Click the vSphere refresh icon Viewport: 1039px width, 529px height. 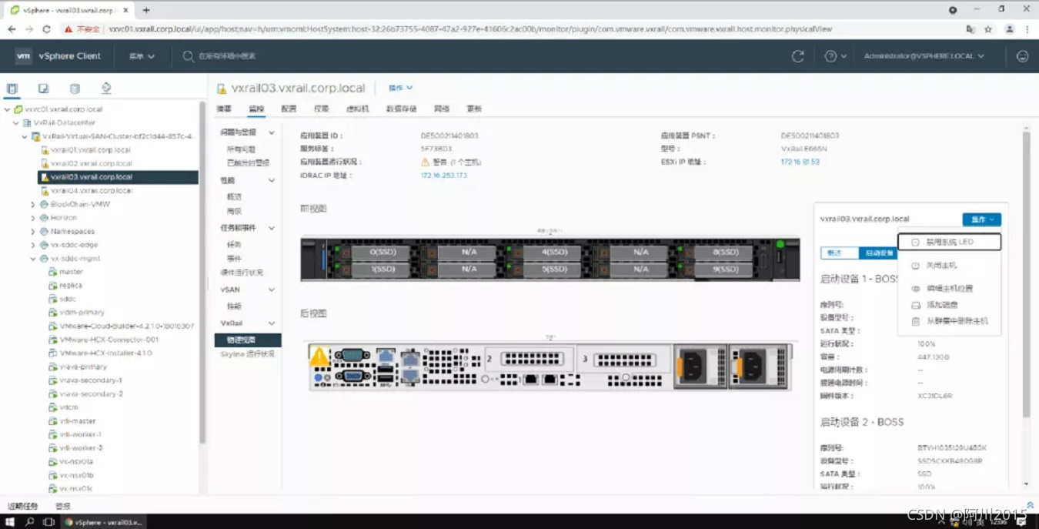(798, 56)
